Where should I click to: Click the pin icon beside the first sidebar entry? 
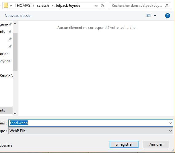[10, 24]
